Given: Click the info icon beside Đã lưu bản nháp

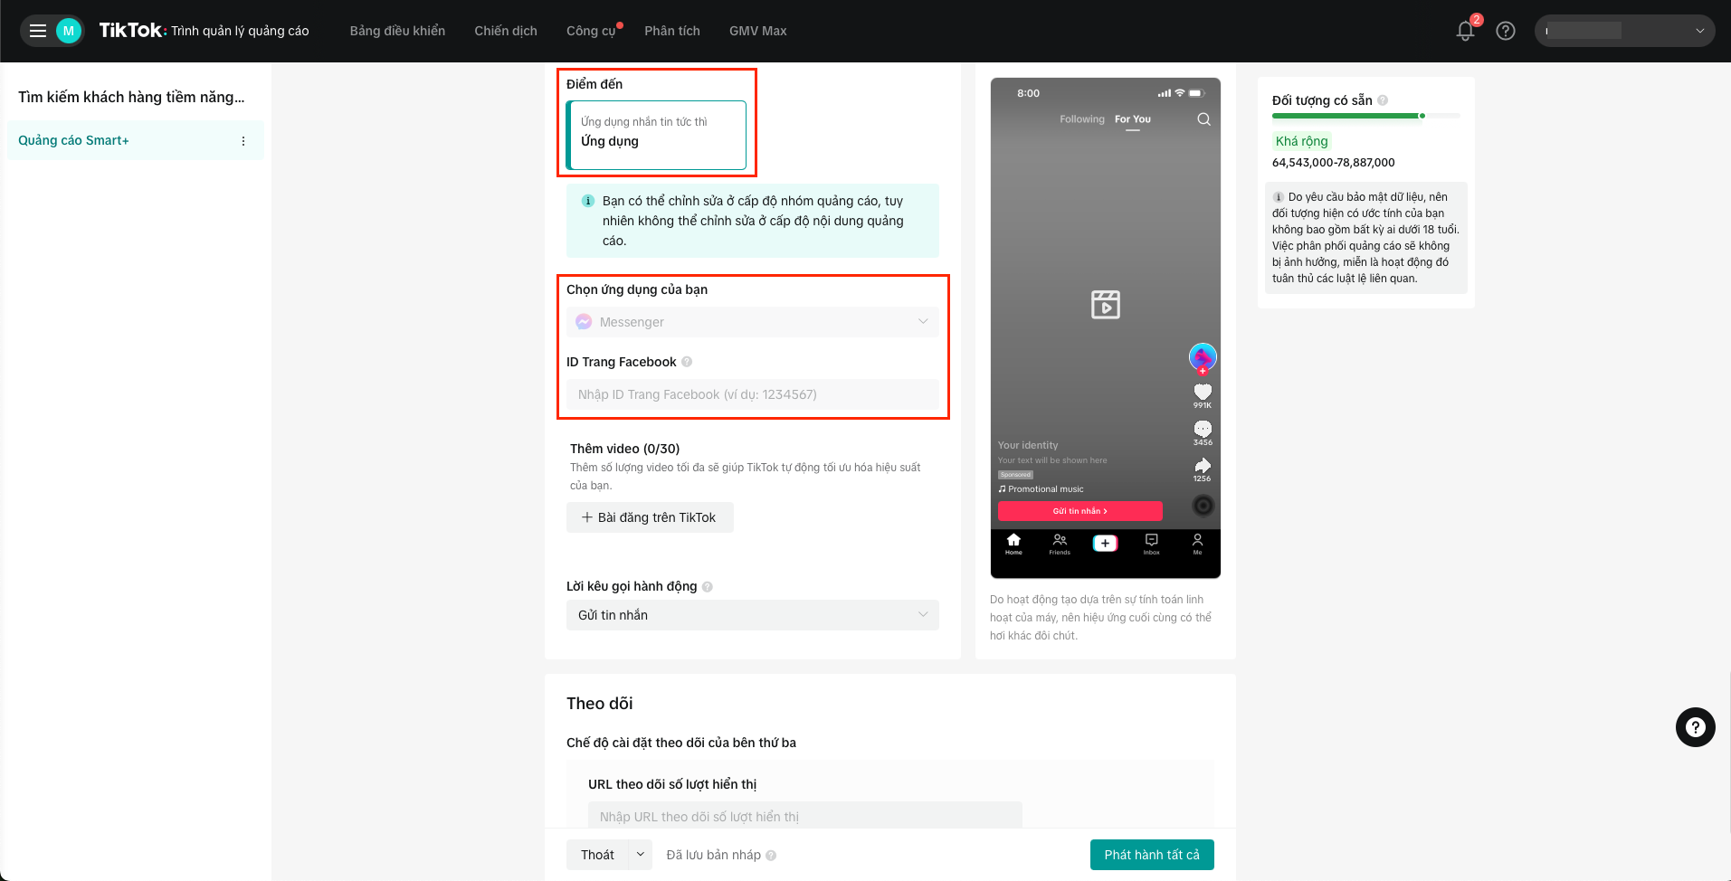Looking at the screenshot, I should tap(771, 856).
